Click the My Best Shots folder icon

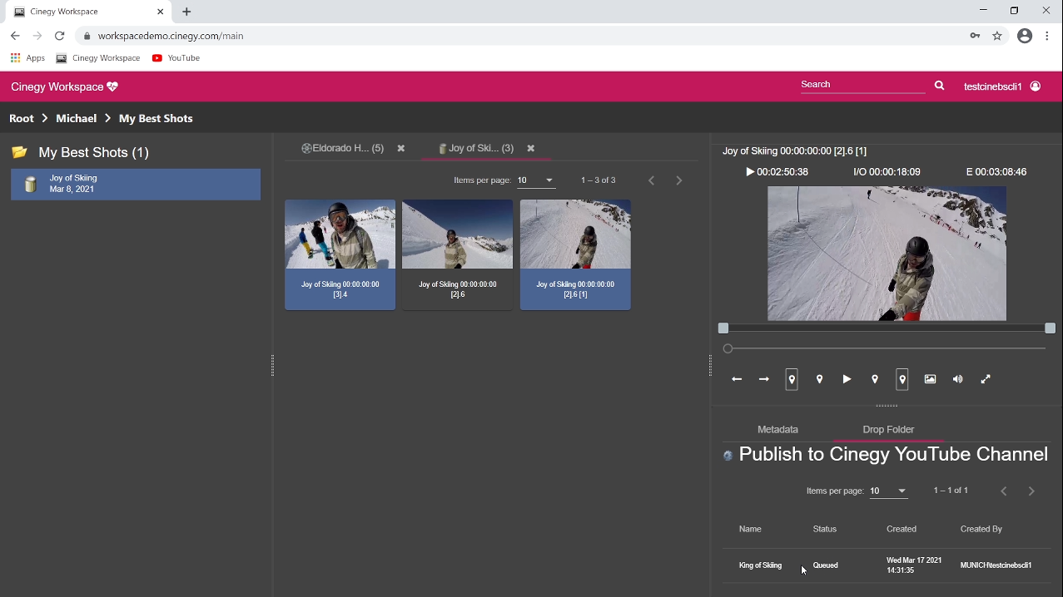click(20, 152)
